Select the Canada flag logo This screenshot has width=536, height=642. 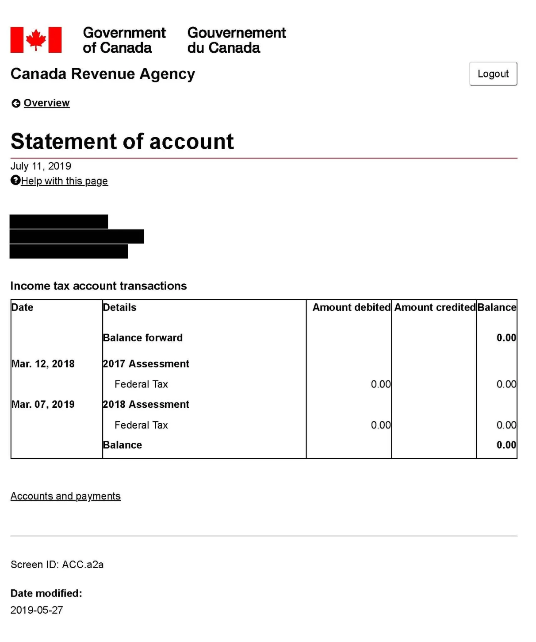pos(35,39)
